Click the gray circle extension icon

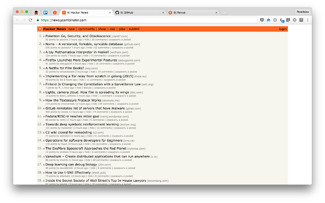[275, 20]
